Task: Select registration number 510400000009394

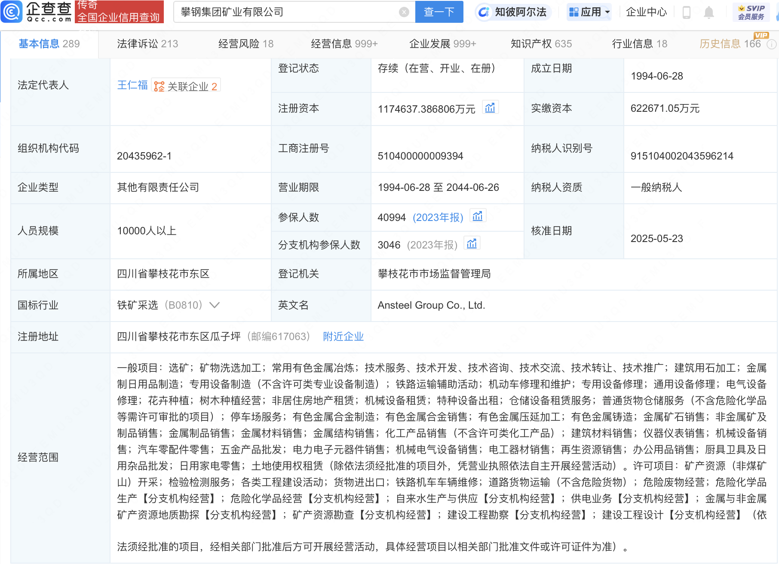Action: [x=420, y=156]
